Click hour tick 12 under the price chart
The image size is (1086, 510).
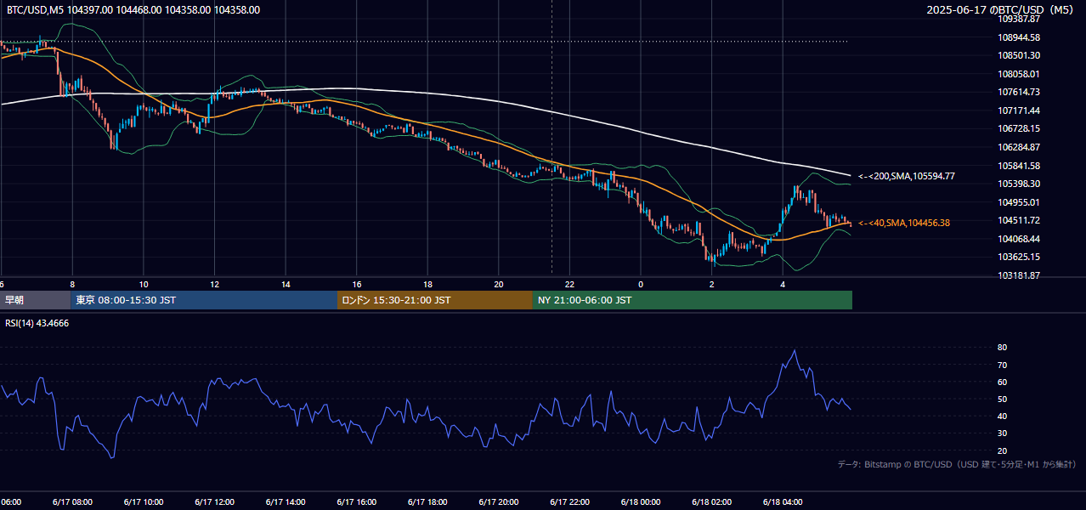tap(215, 284)
